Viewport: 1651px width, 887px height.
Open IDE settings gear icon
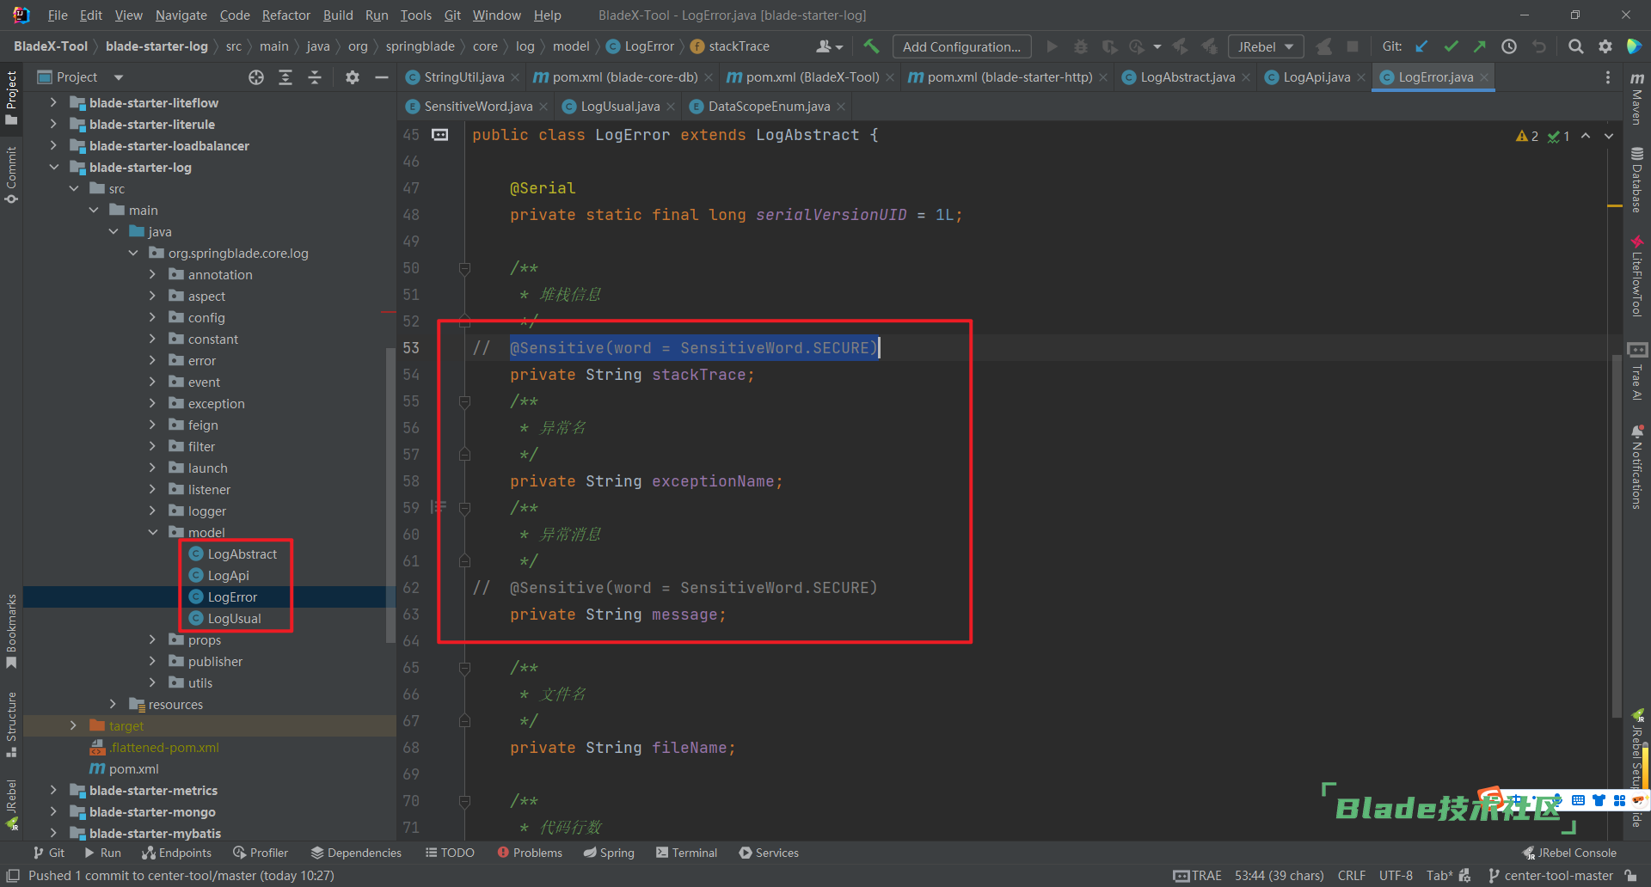click(x=1605, y=46)
